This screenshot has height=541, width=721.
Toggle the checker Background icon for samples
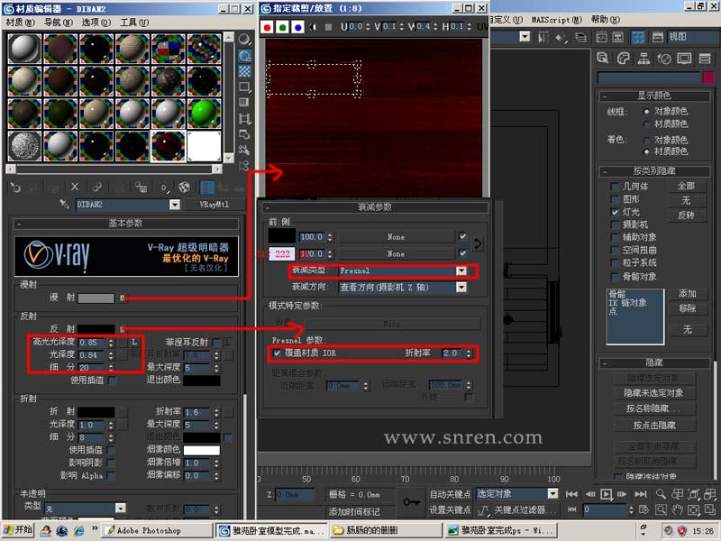click(244, 71)
